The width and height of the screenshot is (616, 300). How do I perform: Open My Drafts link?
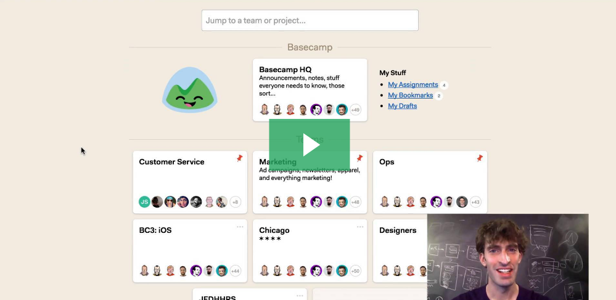coord(402,105)
